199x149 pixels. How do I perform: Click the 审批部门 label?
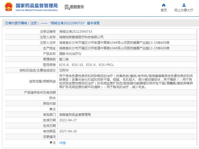[x=49, y=114]
